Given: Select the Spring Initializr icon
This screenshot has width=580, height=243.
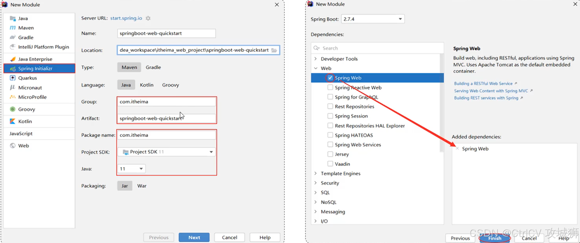Looking at the screenshot, I should [x=13, y=69].
